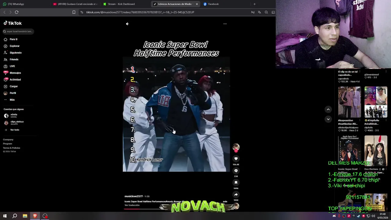The height and width of the screenshot is (220, 391).
Task: Click the zoom magnifier icon in address bar
Action: [266, 12]
